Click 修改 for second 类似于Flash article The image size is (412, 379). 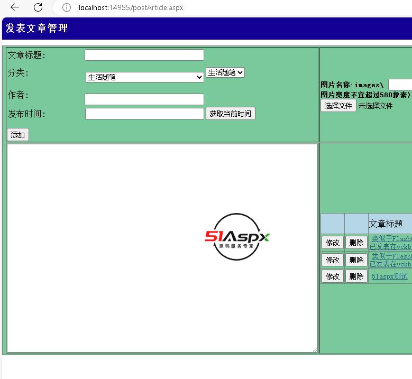coord(332,260)
